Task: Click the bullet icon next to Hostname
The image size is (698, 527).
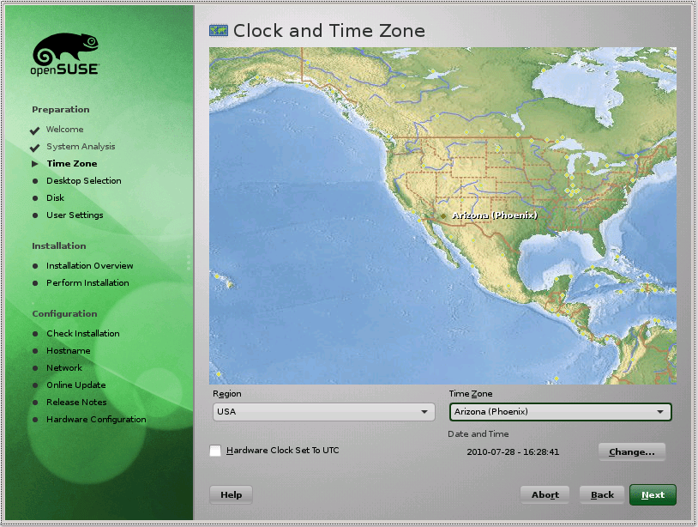Action: tap(36, 350)
